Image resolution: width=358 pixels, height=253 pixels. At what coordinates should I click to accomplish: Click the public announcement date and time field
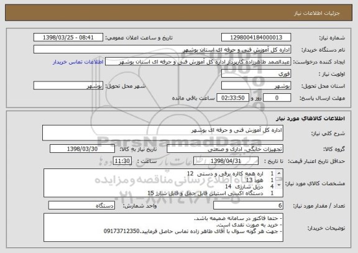pos(68,37)
